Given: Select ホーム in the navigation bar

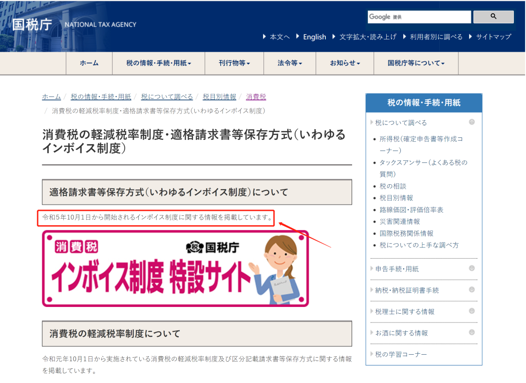Looking at the screenshot, I should coord(89,63).
